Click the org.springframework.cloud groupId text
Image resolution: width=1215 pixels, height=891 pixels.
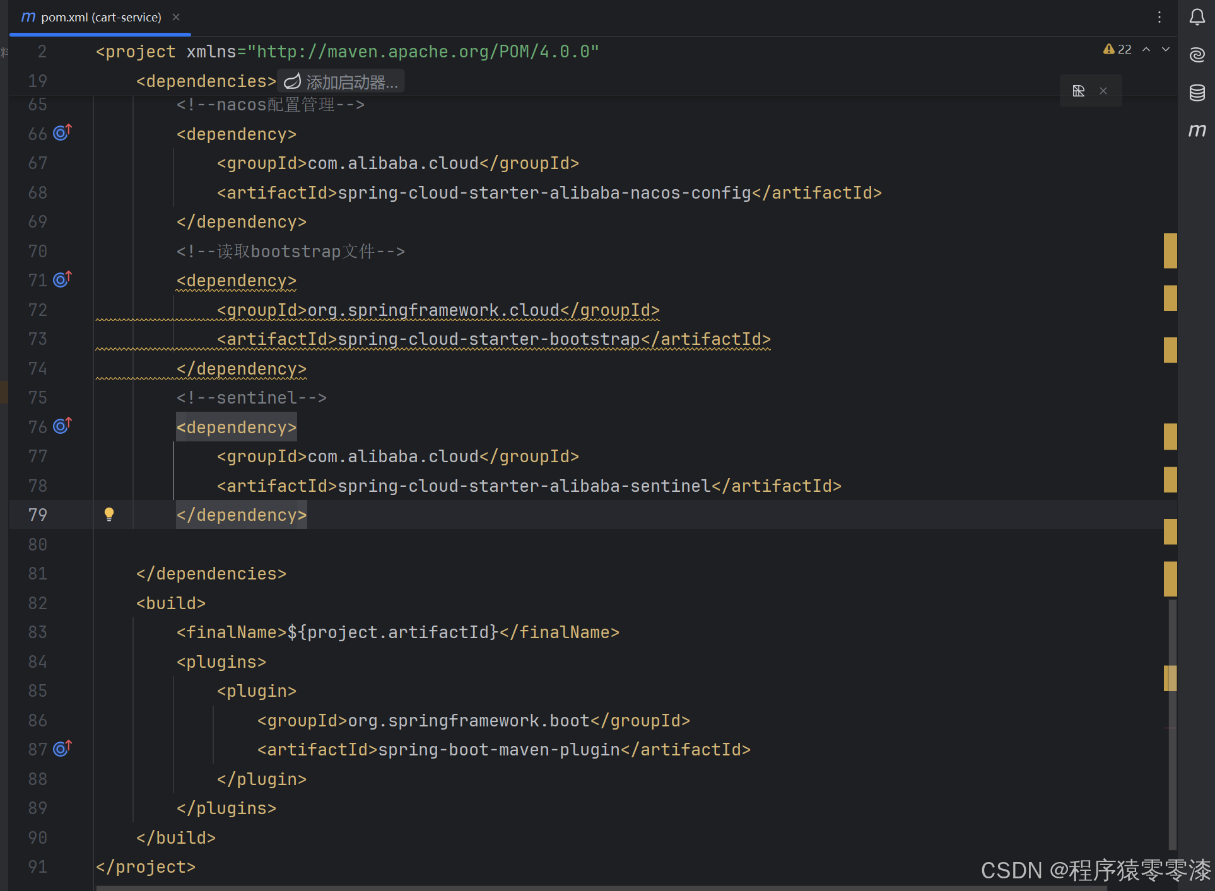(x=433, y=310)
